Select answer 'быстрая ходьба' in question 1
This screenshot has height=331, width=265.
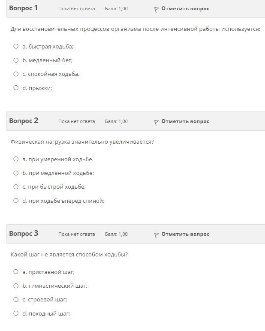pos(16,46)
